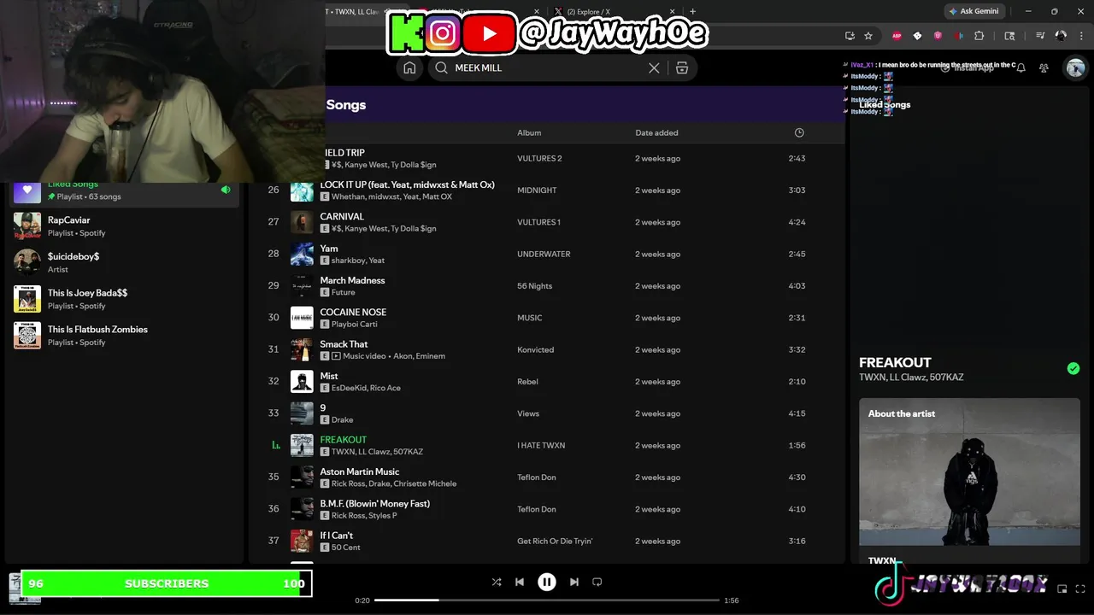Go to Spotify Home via house icon
This screenshot has height=615, width=1094.
tap(409, 68)
